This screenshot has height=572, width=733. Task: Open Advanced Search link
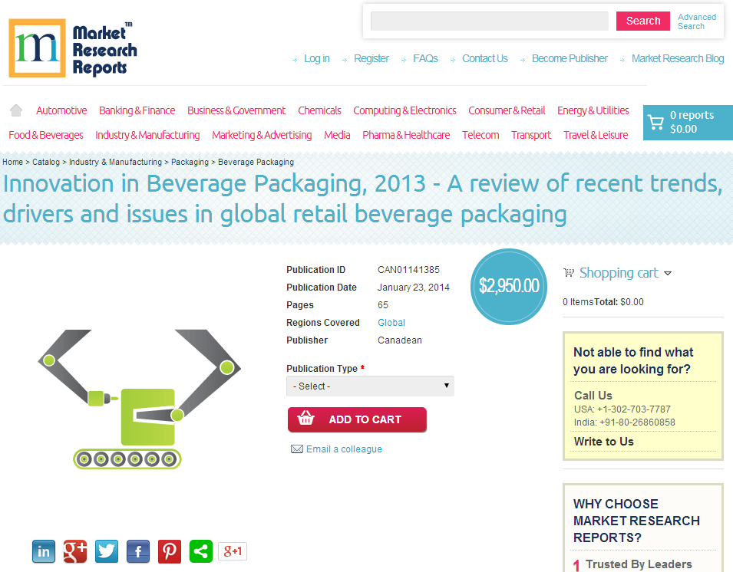pos(696,21)
